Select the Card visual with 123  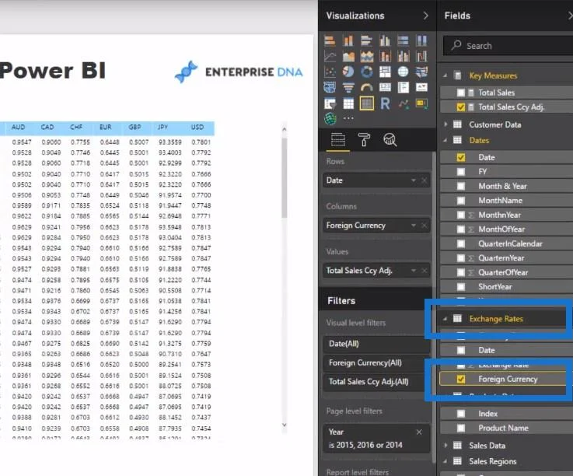(385, 87)
